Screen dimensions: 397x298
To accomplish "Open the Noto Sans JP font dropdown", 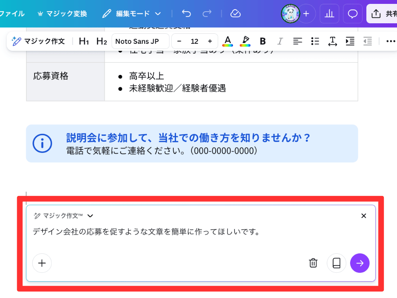I will (x=140, y=41).
